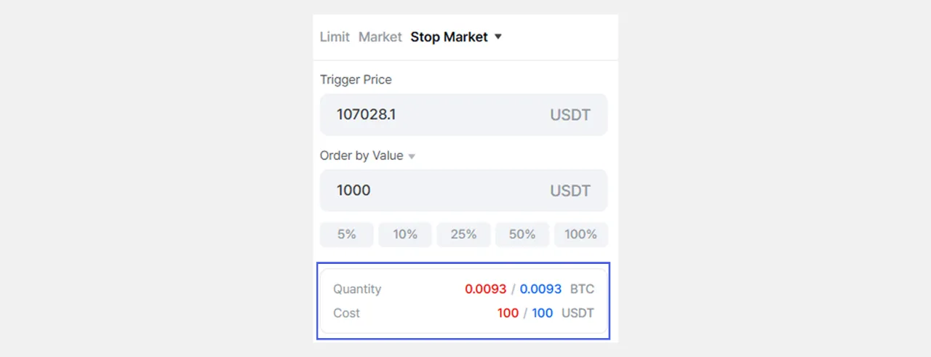Switch to the Market order tab

[x=380, y=37]
